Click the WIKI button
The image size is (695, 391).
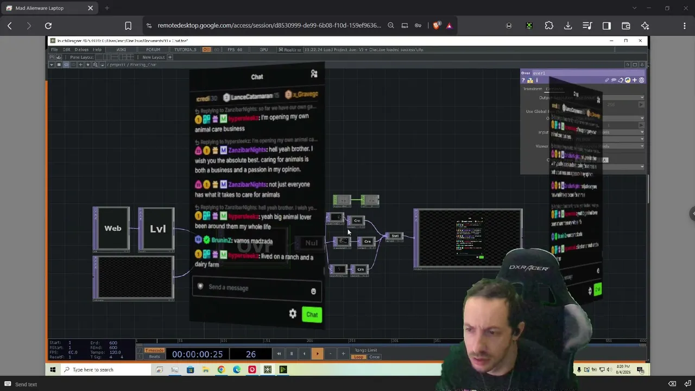(x=121, y=49)
